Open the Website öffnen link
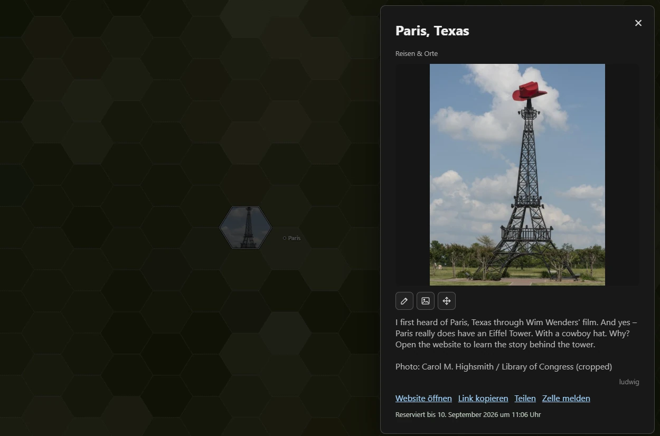 pos(423,399)
